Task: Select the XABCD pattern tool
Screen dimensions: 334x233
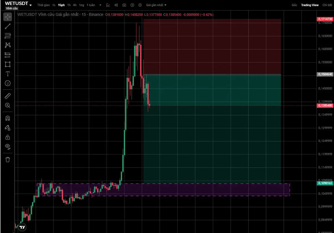Action: (x=8, y=45)
